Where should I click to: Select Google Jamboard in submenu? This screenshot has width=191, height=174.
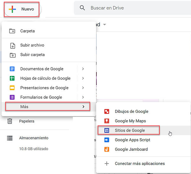(x=144, y=149)
